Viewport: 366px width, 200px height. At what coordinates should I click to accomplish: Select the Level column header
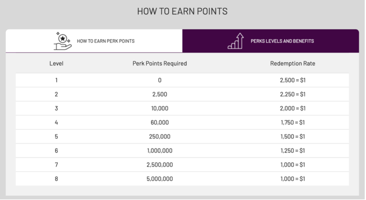click(x=56, y=64)
